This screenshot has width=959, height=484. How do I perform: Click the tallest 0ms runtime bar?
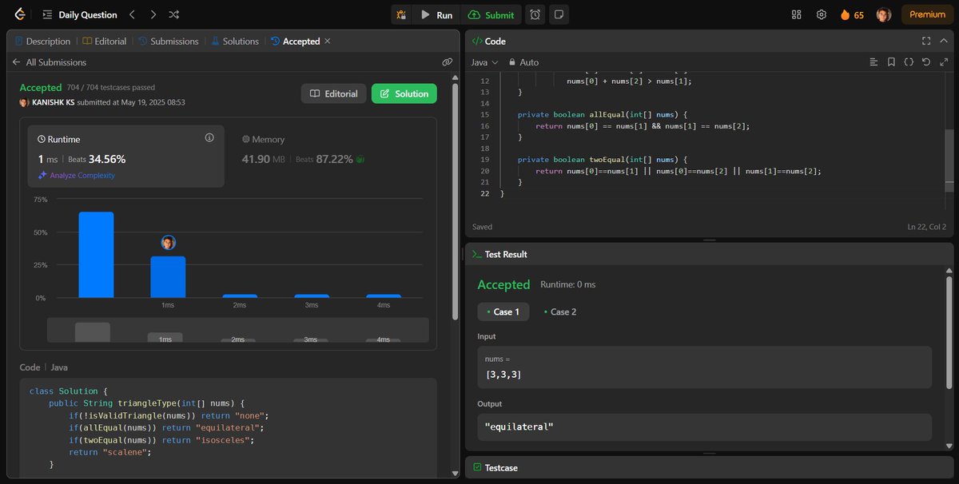click(96, 255)
